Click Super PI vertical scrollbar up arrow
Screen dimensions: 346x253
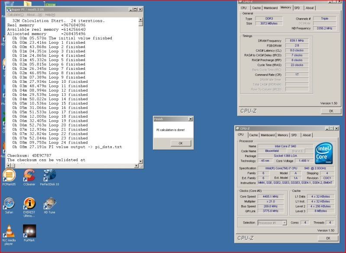pos(141,20)
